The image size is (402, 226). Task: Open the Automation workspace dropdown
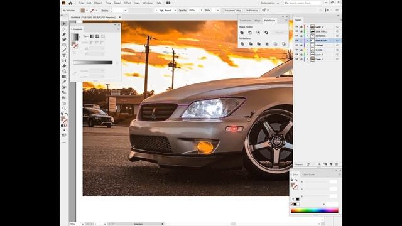coord(270,3)
